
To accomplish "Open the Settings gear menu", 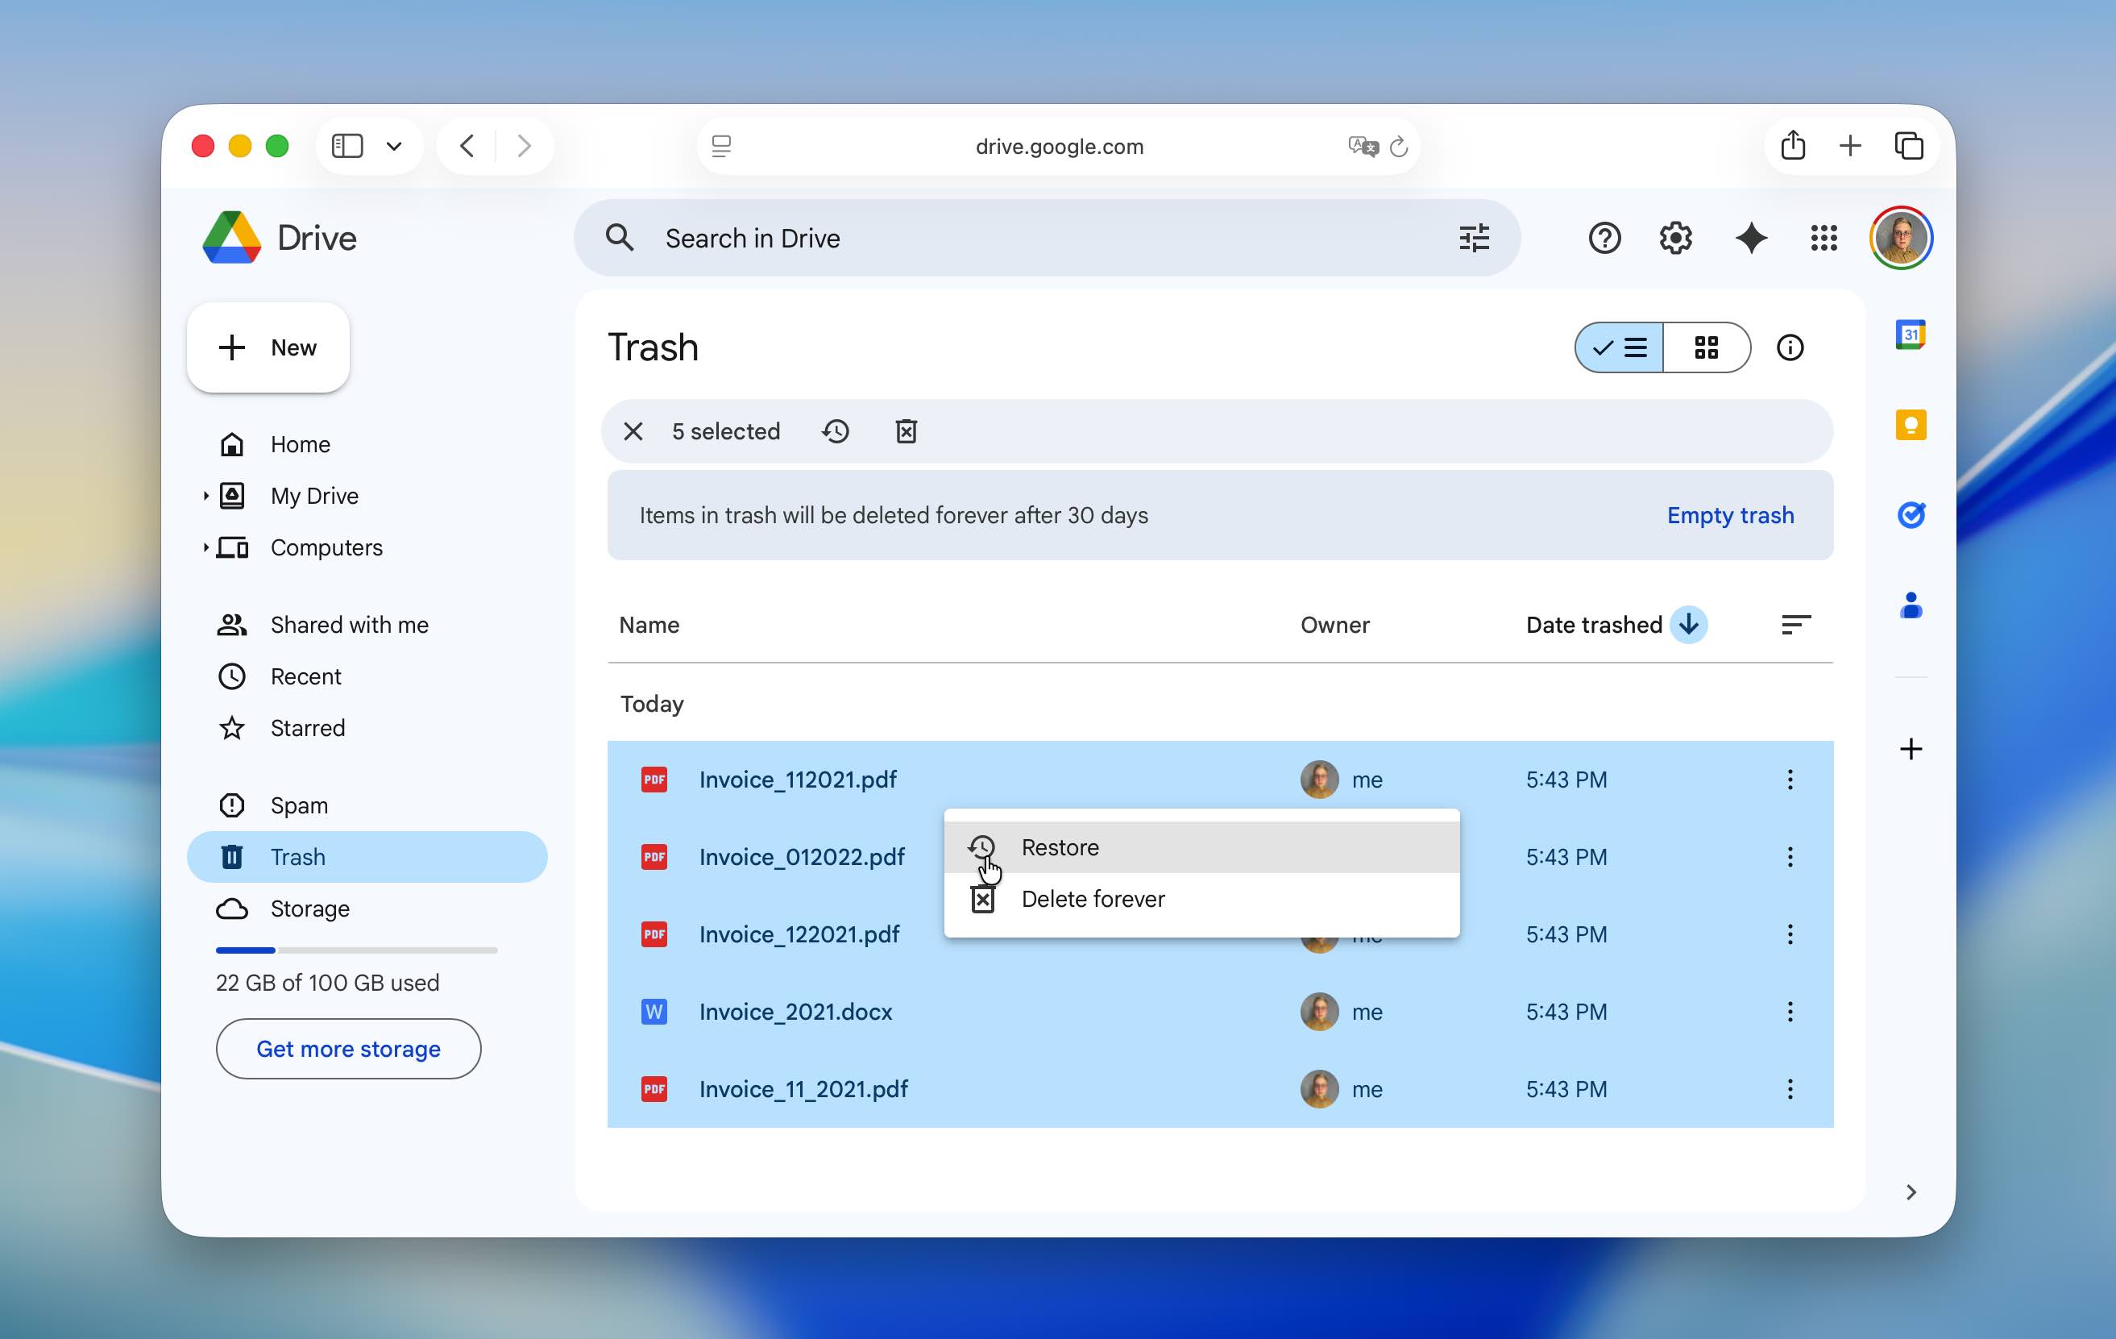I will [1676, 239].
